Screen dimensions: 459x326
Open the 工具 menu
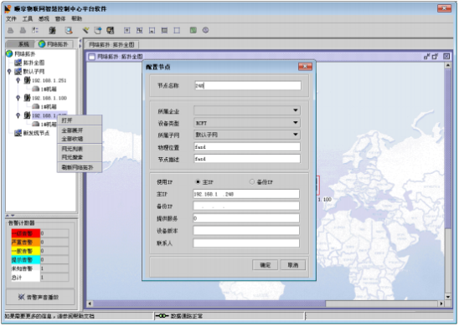[28, 18]
